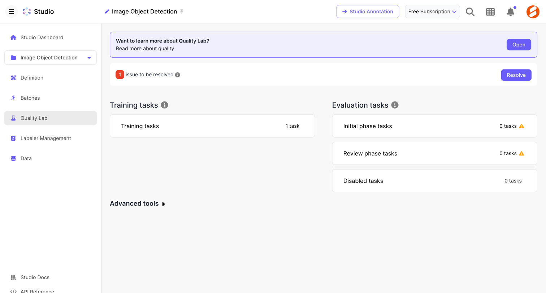Screen dimensions: 546x293
Task: Show info for Training tasks heading
Action: [x=164, y=105]
